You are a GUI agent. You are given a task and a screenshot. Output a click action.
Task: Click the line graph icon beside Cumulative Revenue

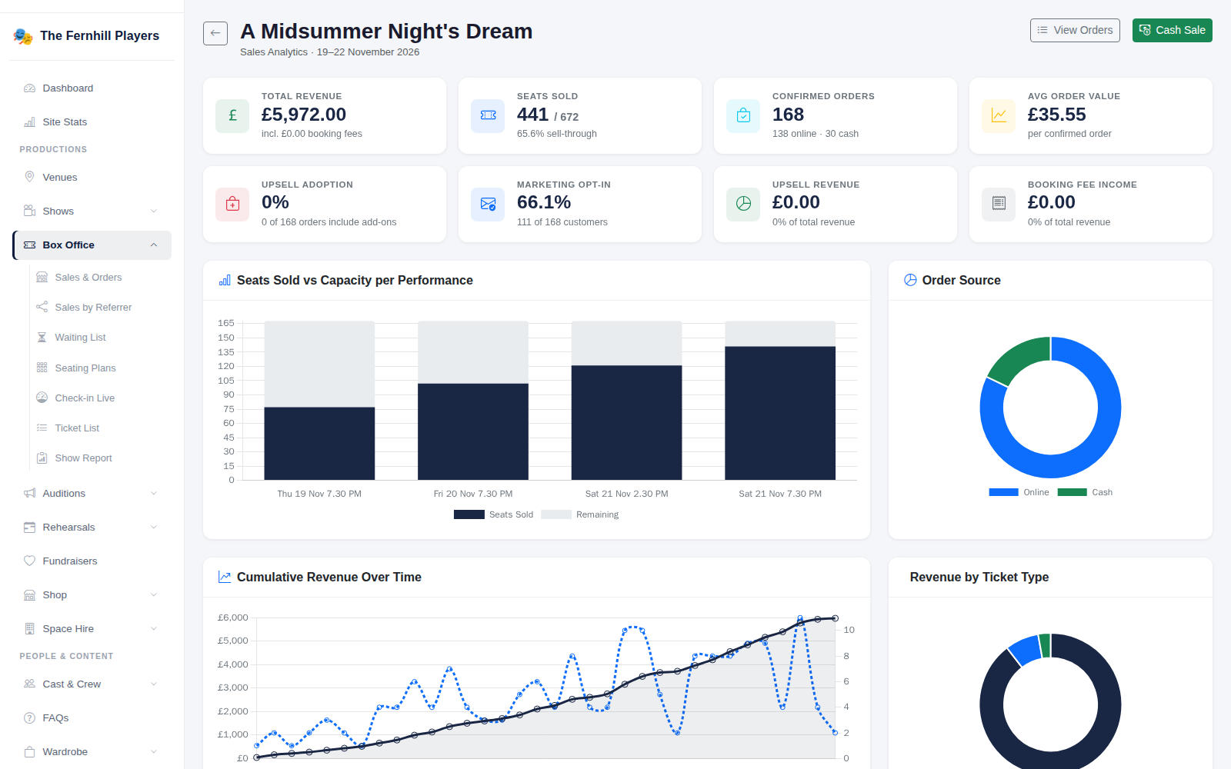[x=225, y=577]
